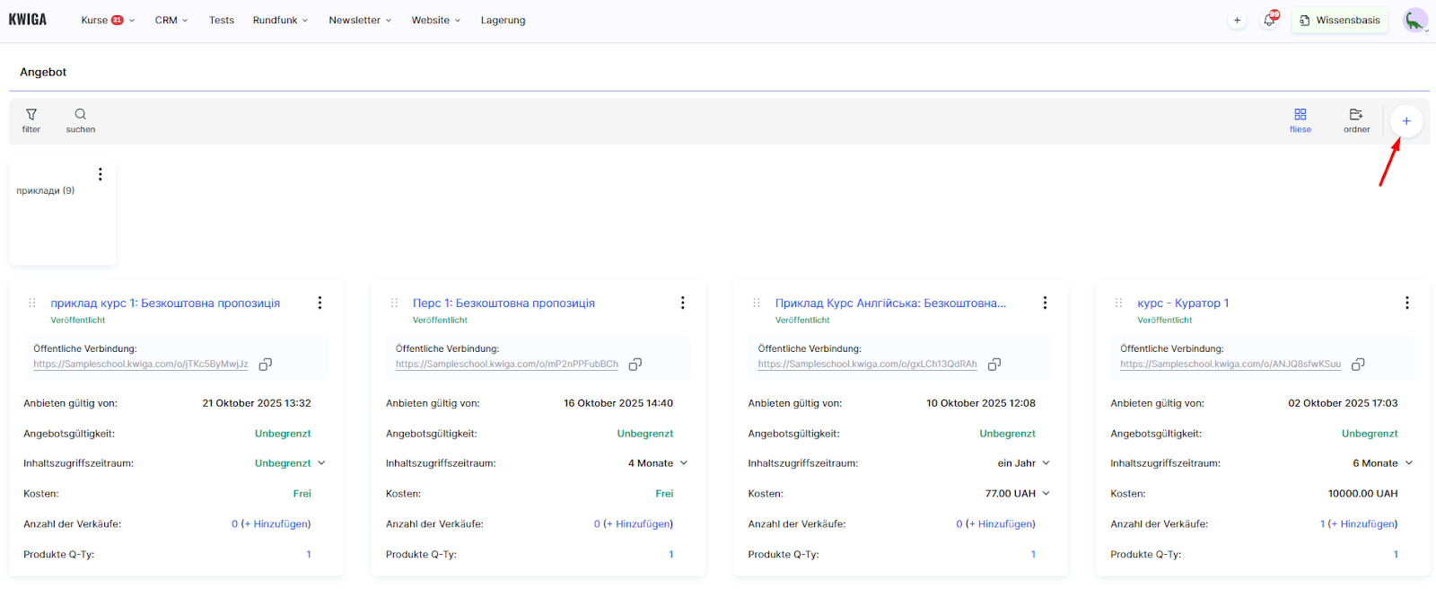This screenshot has width=1436, height=589.
Task: Switch to ordner folder view
Action: [1356, 119]
